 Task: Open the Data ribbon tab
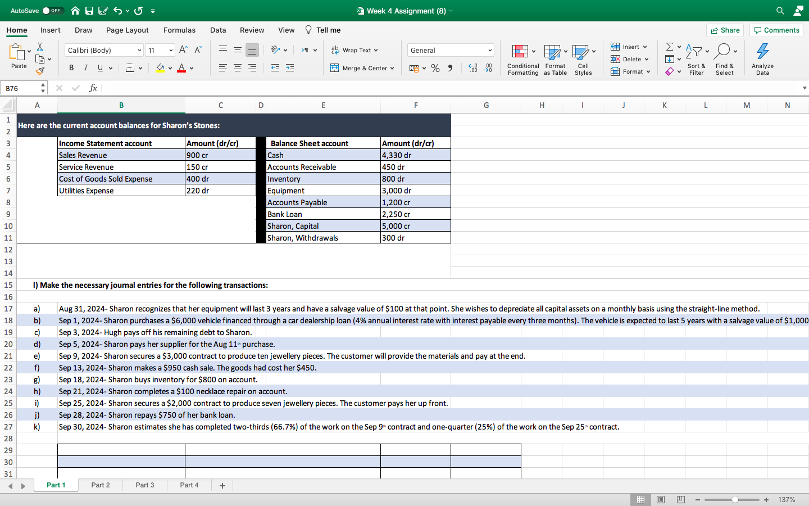tap(218, 30)
